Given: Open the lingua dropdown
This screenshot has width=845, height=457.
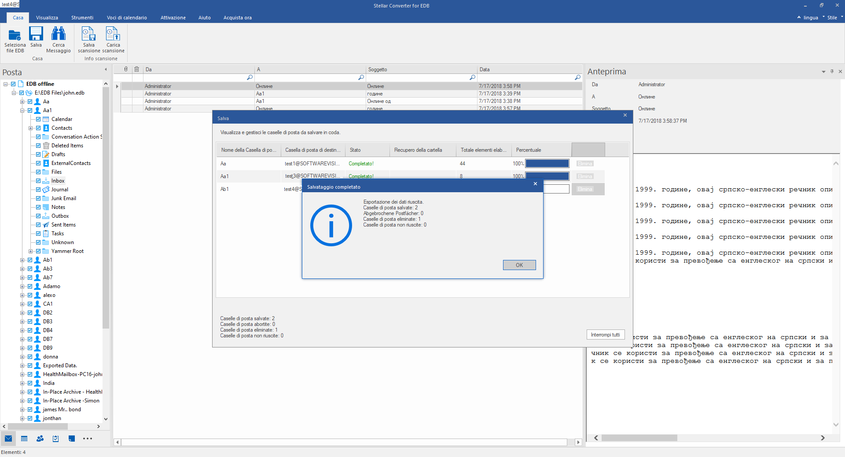Looking at the screenshot, I should [811, 18].
